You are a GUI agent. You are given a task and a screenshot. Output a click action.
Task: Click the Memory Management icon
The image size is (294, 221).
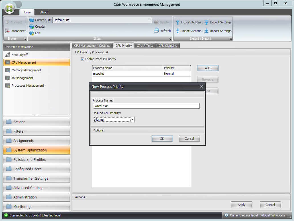[8, 70]
